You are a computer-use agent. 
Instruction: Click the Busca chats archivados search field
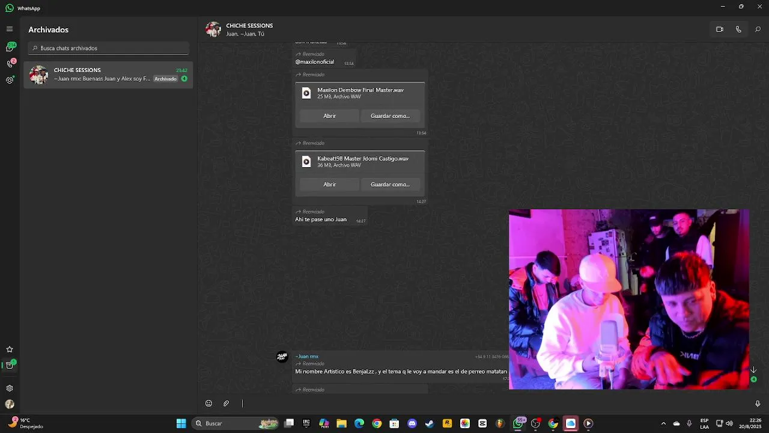pos(108,48)
